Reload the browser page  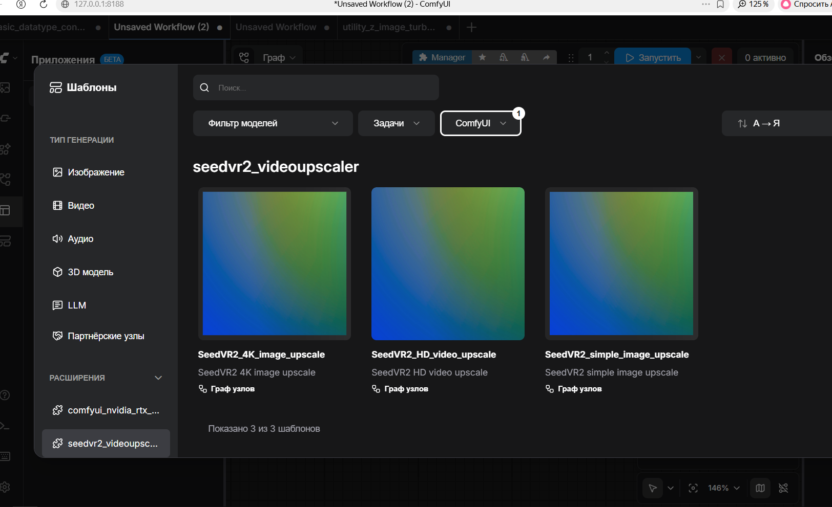click(44, 4)
